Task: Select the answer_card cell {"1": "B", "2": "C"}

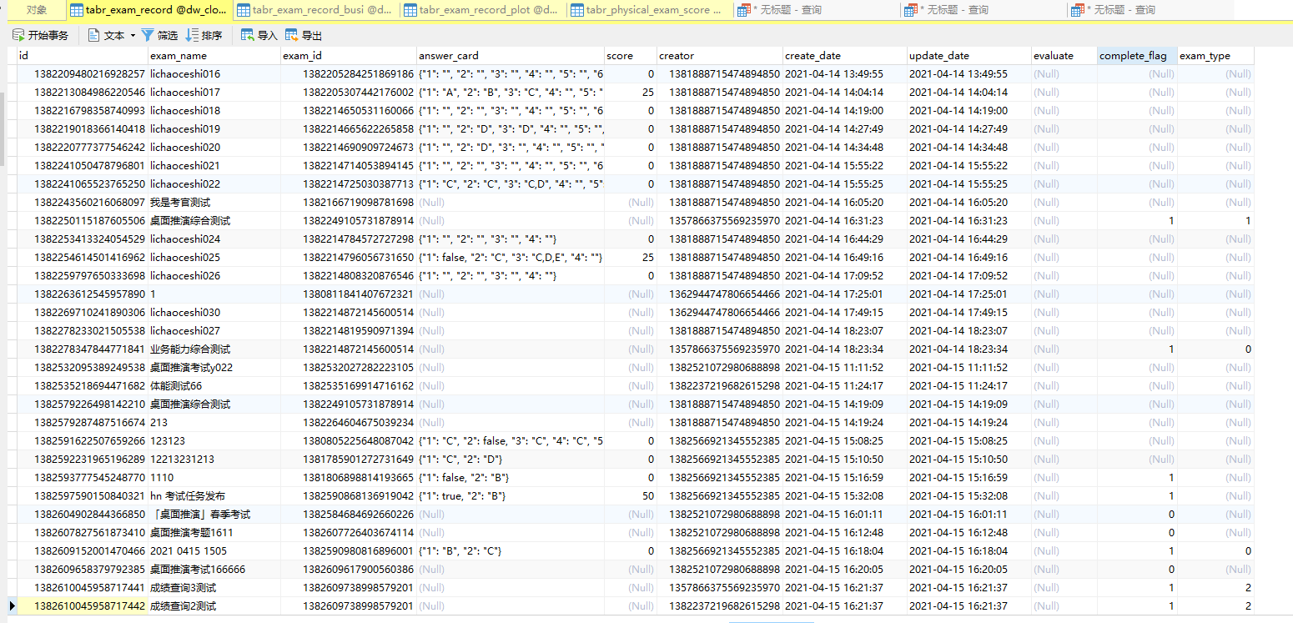Action: click(x=511, y=550)
